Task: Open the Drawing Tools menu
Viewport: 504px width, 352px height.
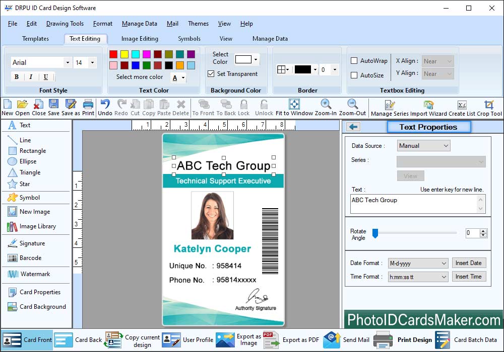Action: (65, 24)
